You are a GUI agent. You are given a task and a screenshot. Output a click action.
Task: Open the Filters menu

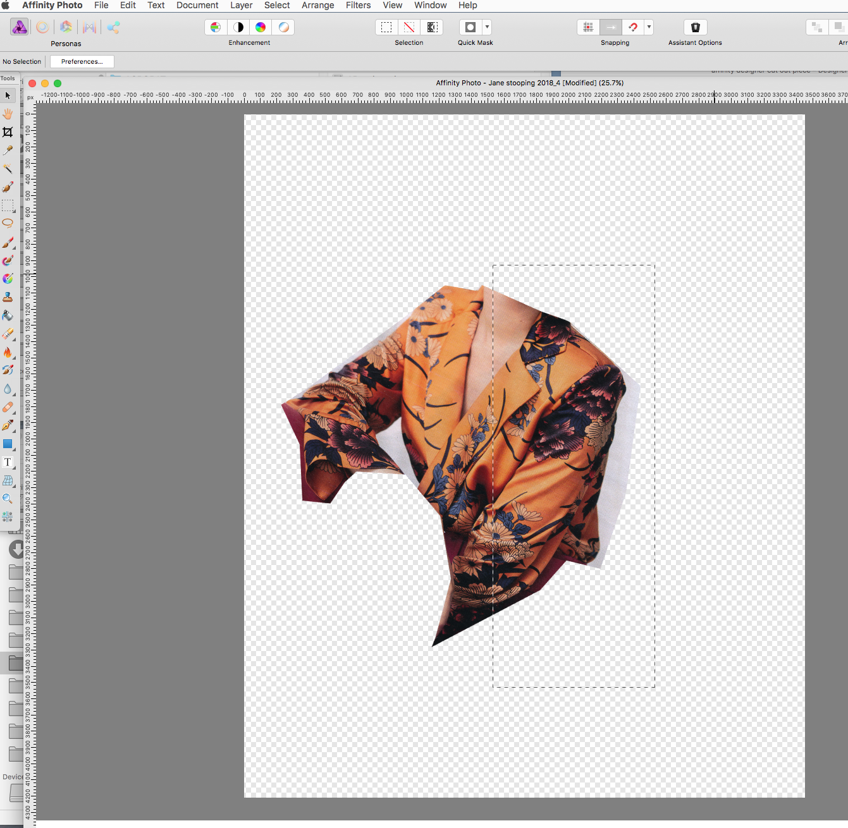[x=358, y=5]
